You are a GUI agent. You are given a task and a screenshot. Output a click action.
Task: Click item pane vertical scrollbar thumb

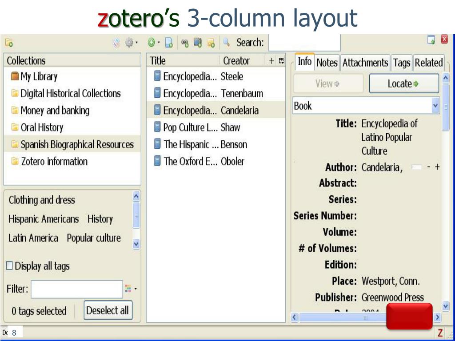click(x=446, y=107)
